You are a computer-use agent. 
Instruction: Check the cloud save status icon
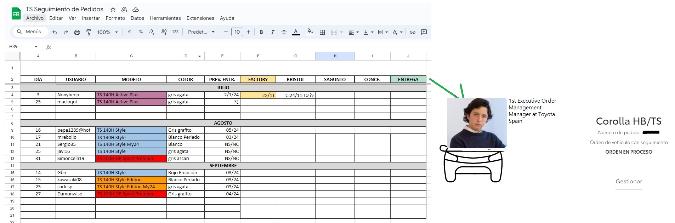click(136, 10)
